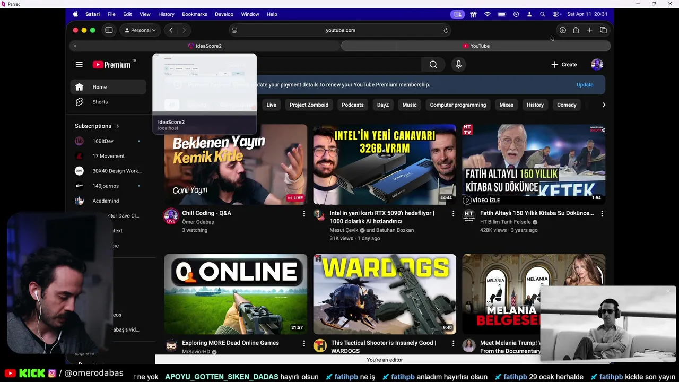The height and width of the screenshot is (382, 679).
Task: Select Shorts in YouTube sidebar
Action: [x=108, y=102]
